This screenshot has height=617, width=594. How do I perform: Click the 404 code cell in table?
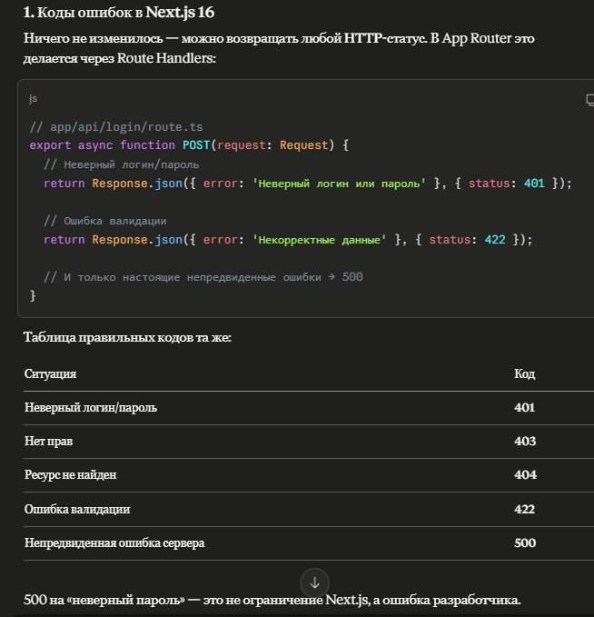point(525,474)
